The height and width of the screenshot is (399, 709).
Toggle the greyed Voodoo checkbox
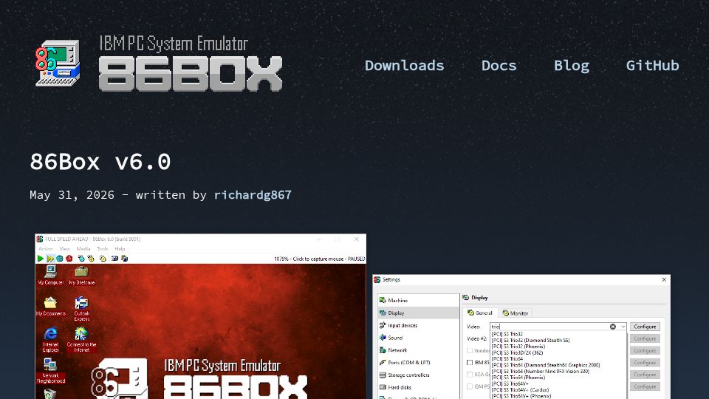(470, 350)
